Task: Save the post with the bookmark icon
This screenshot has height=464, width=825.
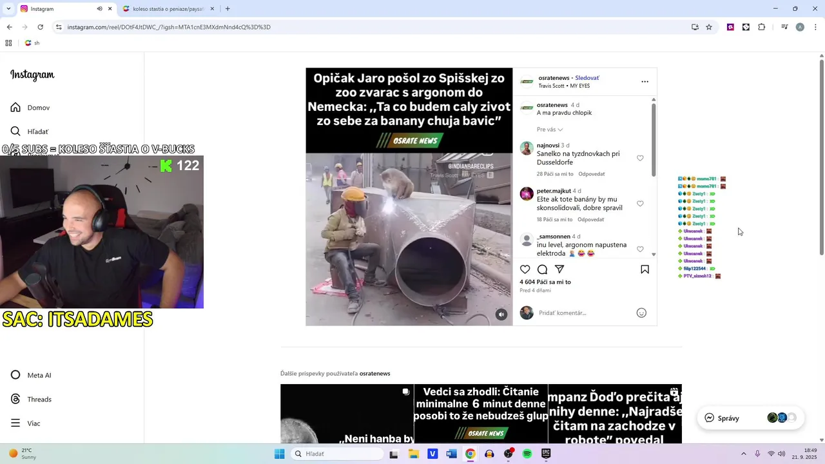Action: tap(645, 269)
